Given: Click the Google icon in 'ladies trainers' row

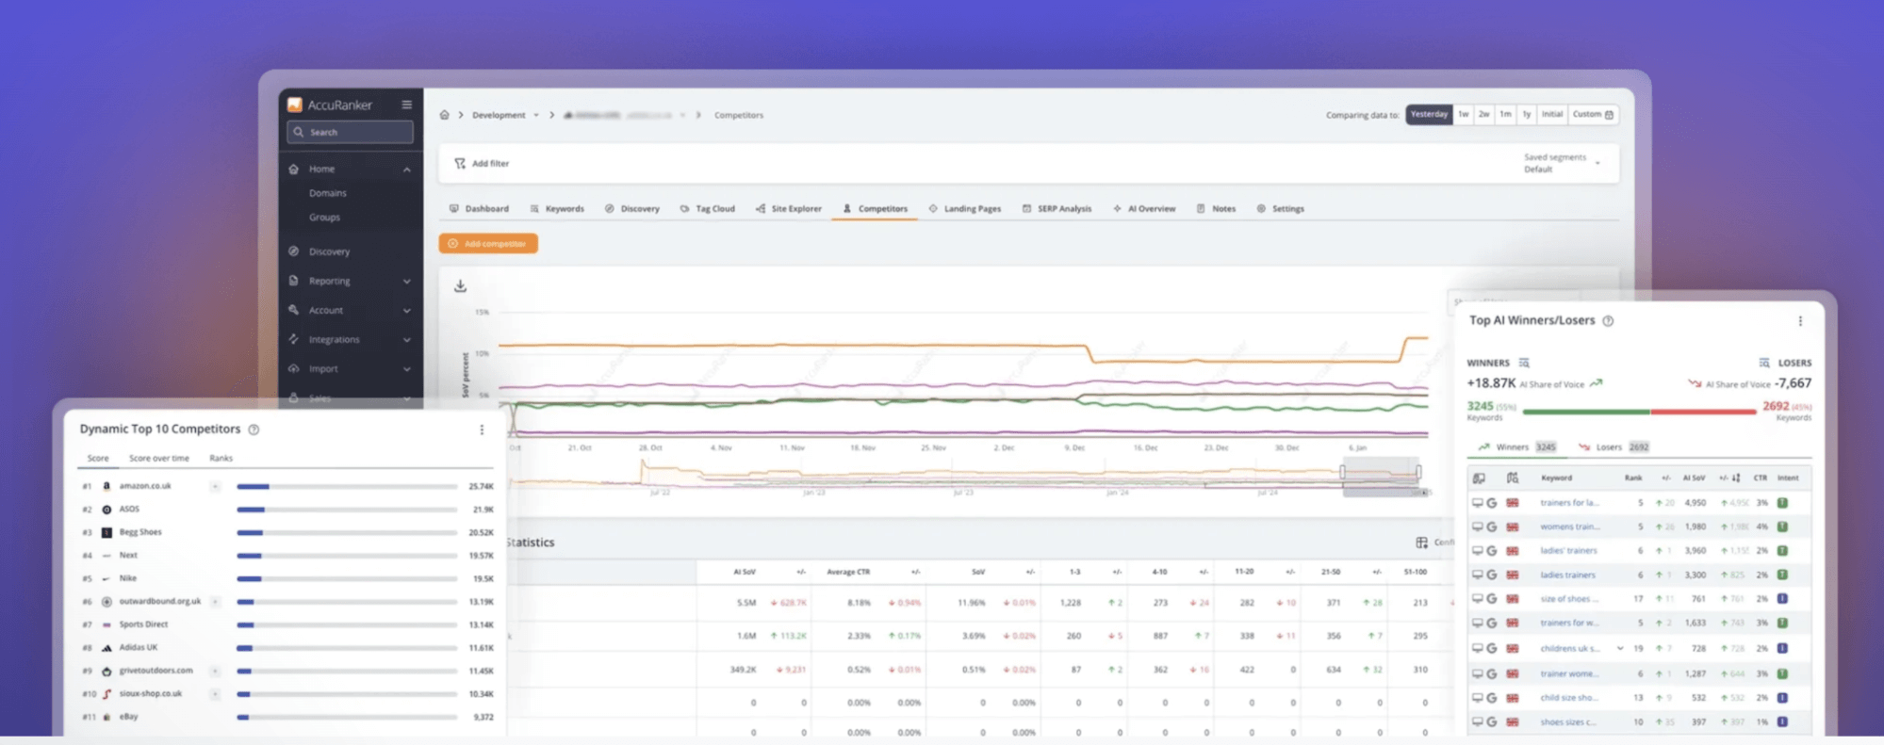Looking at the screenshot, I should pyautogui.click(x=1492, y=575).
